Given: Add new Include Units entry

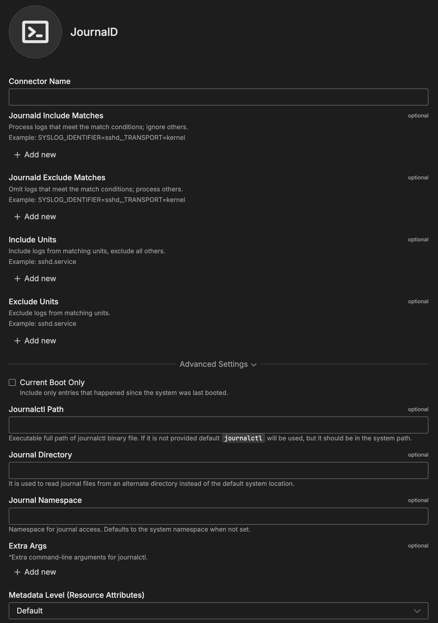Looking at the screenshot, I should point(40,279).
